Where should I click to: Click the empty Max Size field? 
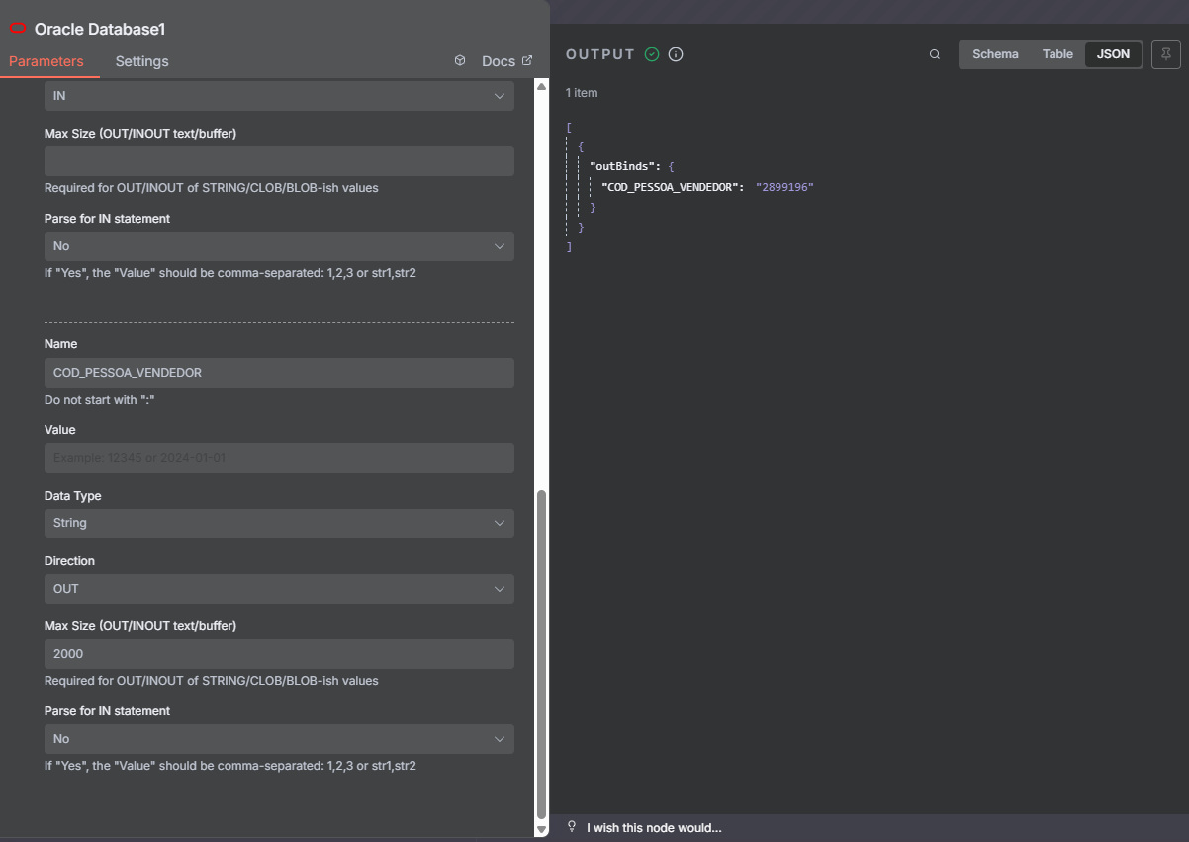click(279, 161)
